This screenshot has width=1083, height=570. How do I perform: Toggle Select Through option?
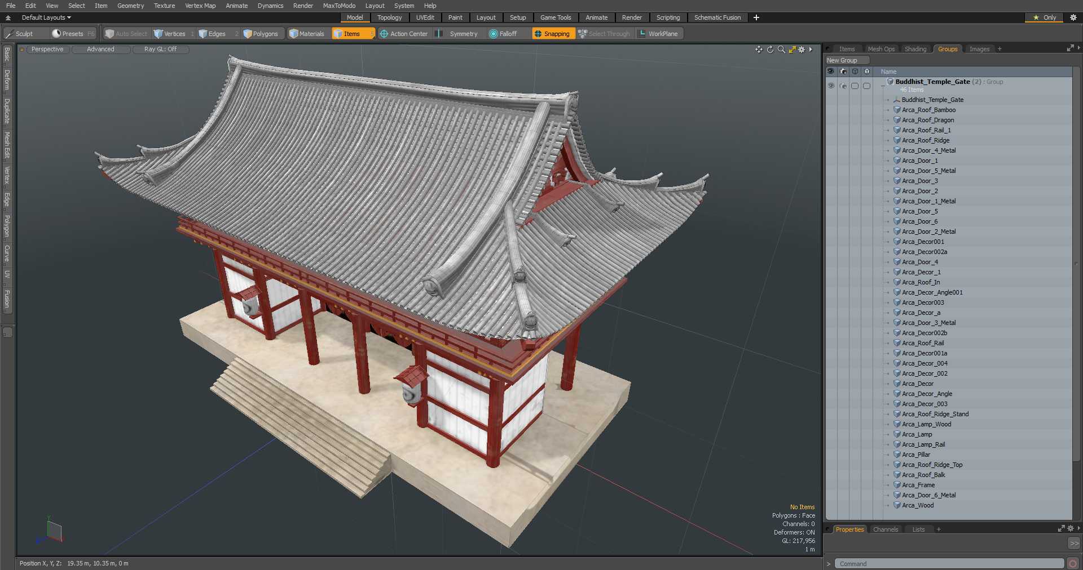[604, 34]
